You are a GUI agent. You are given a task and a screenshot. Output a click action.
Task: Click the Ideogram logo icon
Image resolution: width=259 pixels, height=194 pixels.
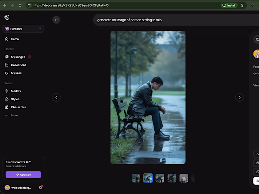coord(7,17)
